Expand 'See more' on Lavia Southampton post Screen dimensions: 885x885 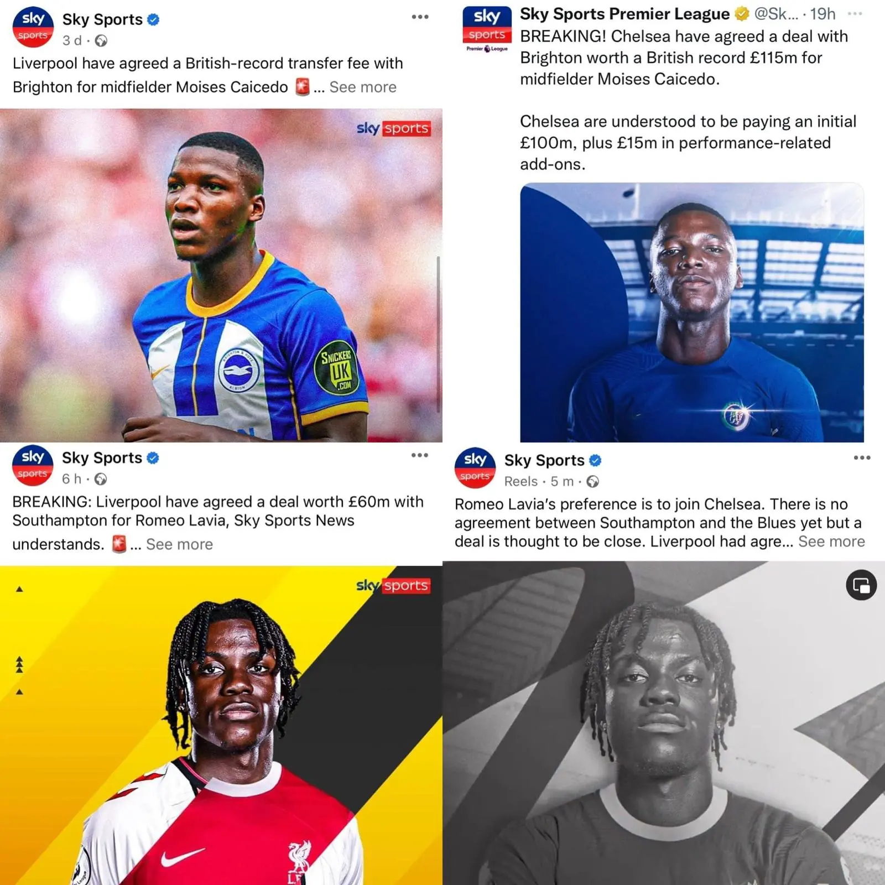tap(179, 545)
